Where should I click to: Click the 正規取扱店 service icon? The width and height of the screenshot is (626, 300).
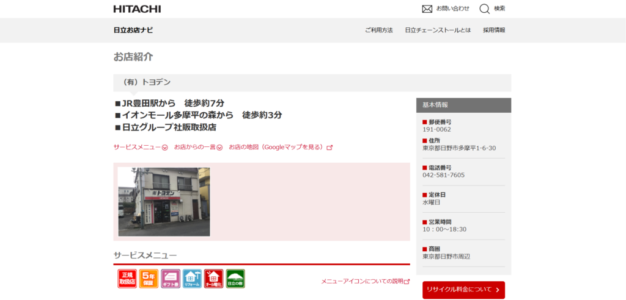tap(127, 279)
